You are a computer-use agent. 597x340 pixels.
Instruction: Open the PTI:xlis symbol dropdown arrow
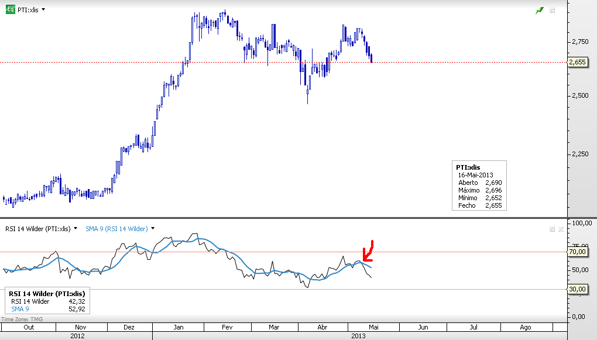[x=43, y=9]
